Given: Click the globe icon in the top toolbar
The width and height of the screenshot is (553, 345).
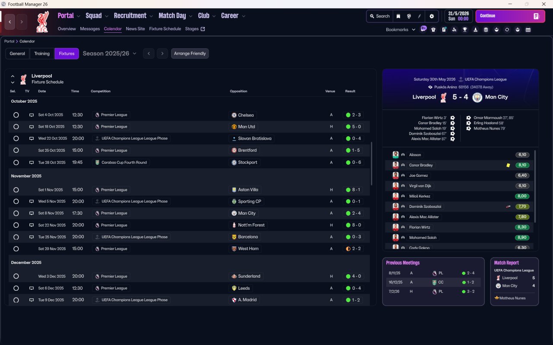Looking at the screenshot, I should (x=409, y=16).
